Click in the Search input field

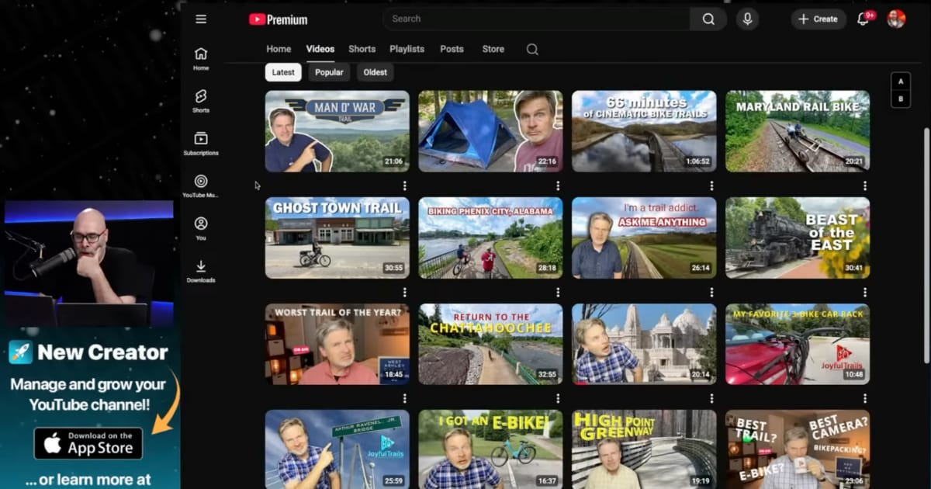[x=536, y=19]
